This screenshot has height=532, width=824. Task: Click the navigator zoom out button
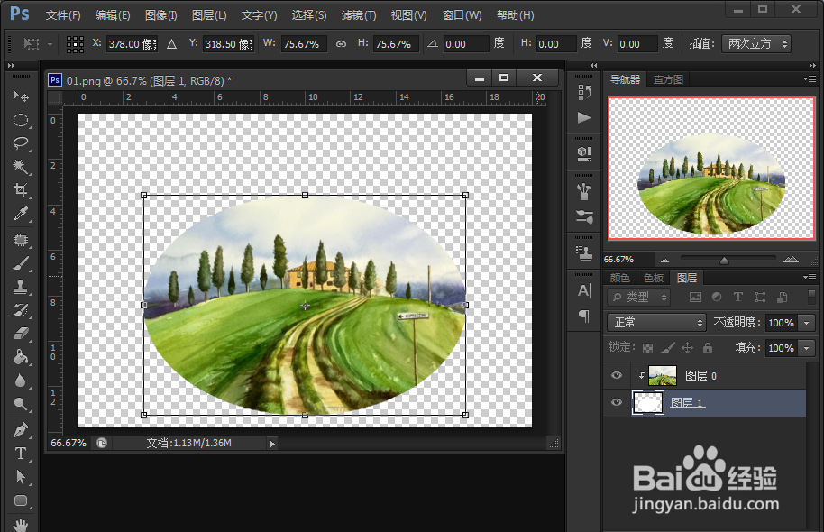point(664,260)
